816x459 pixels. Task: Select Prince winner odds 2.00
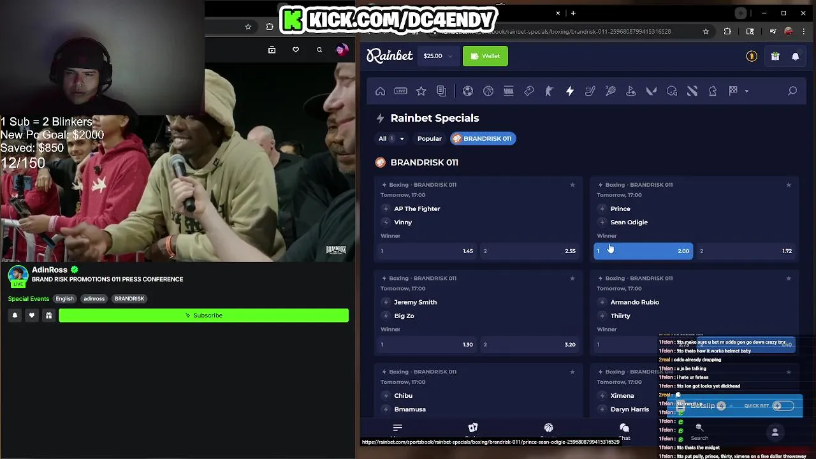(x=643, y=251)
